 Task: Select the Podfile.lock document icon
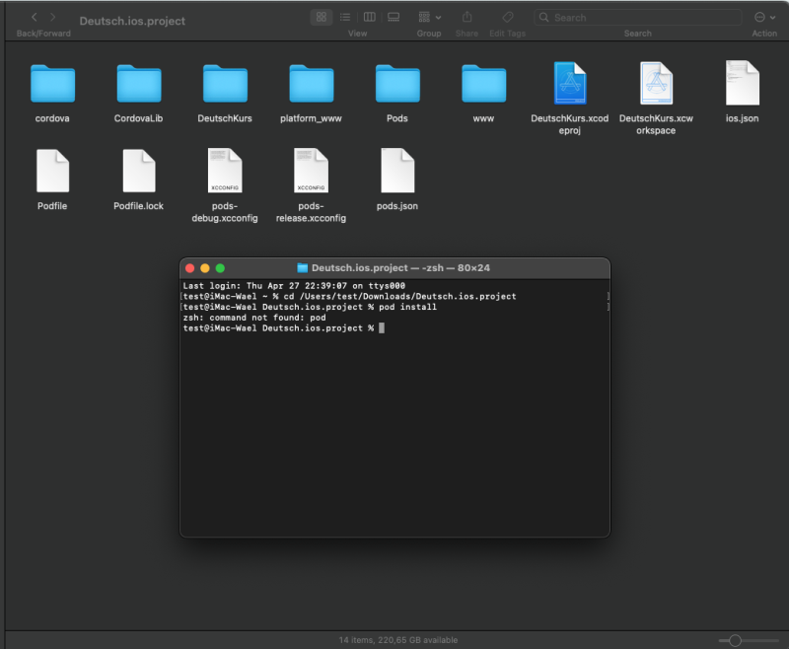pos(139,171)
